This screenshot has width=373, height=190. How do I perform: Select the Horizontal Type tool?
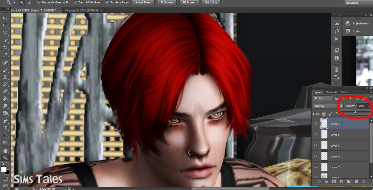(5, 128)
